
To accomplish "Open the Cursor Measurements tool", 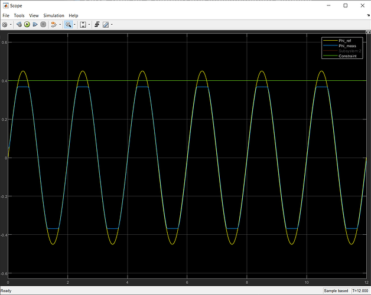I will click(x=106, y=25).
